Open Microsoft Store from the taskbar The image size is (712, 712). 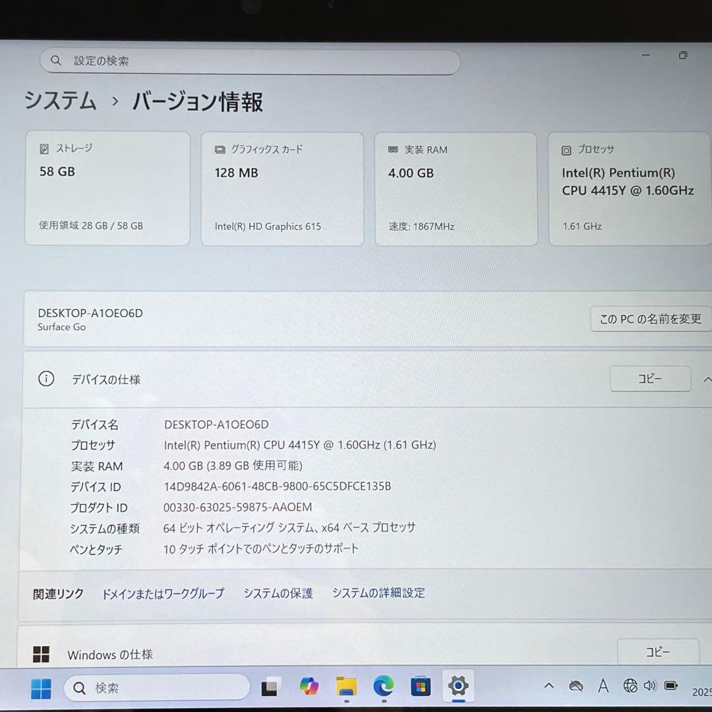click(421, 686)
